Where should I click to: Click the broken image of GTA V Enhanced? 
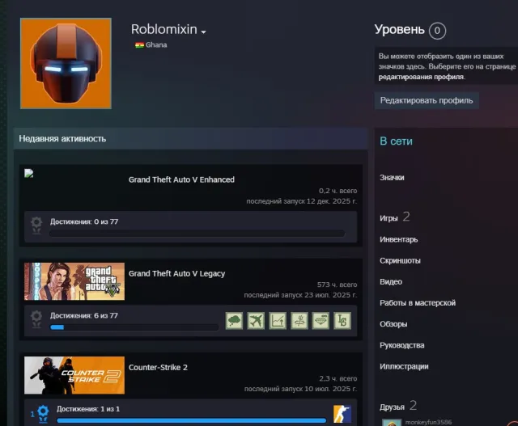tap(29, 173)
